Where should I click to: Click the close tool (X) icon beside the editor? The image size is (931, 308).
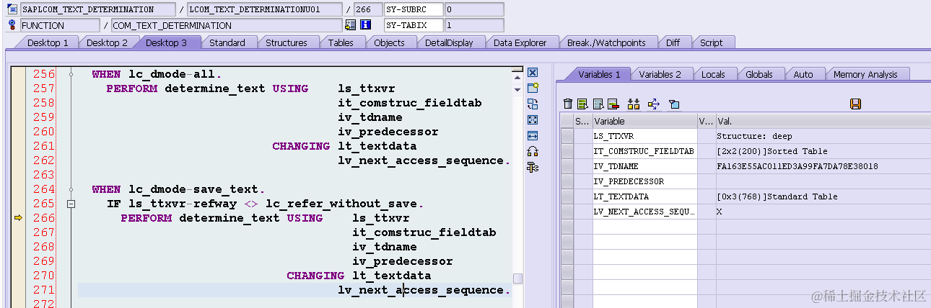pos(533,73)
